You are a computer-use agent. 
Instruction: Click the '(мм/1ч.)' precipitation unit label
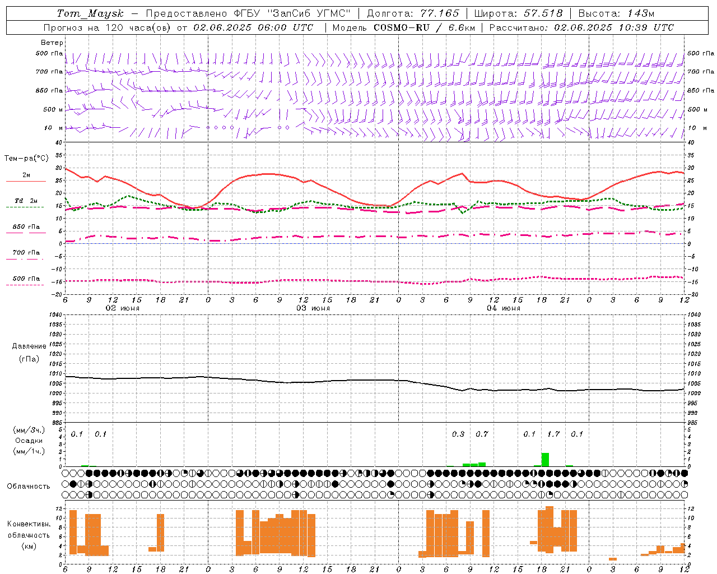point(29,451)
